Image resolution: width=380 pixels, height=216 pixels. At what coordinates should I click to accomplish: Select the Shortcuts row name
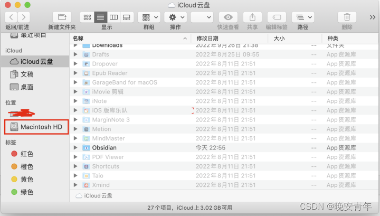pyautogui.click(x=106, y=166)
